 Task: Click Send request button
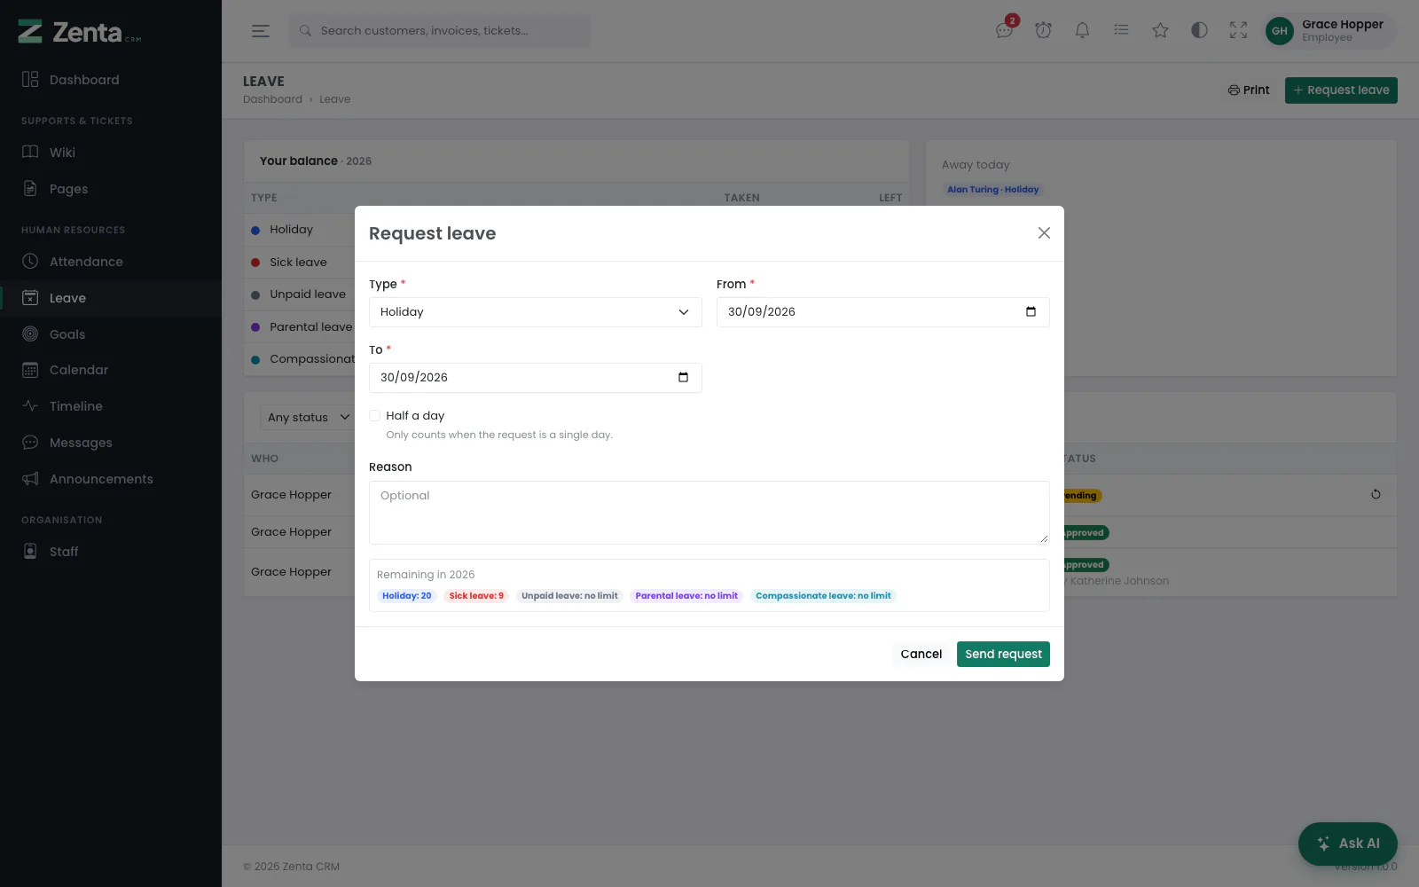1003,654
